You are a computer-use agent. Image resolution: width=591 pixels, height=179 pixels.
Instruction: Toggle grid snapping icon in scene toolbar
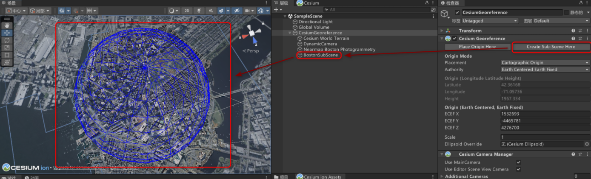pyautogui.click(x=62, y=11)
